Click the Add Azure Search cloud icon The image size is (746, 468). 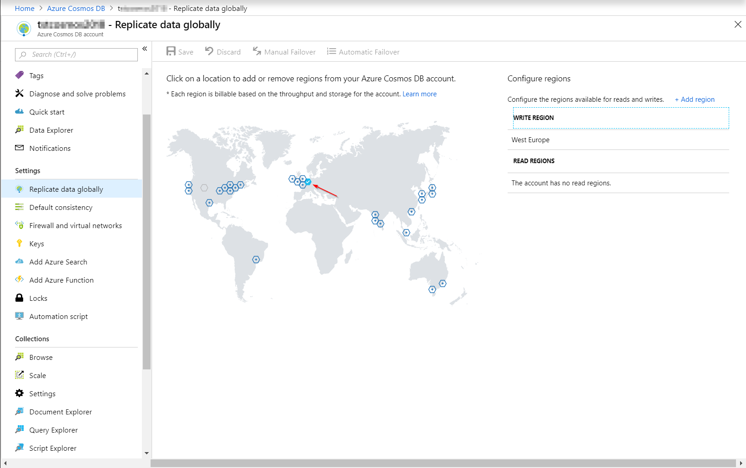pos(19,261)
